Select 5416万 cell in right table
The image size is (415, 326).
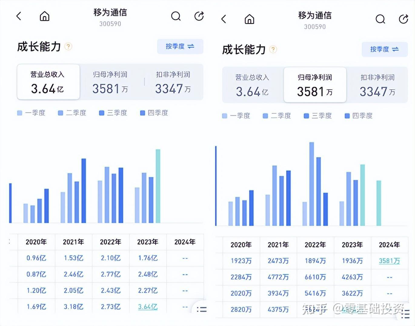coord(315,293)
